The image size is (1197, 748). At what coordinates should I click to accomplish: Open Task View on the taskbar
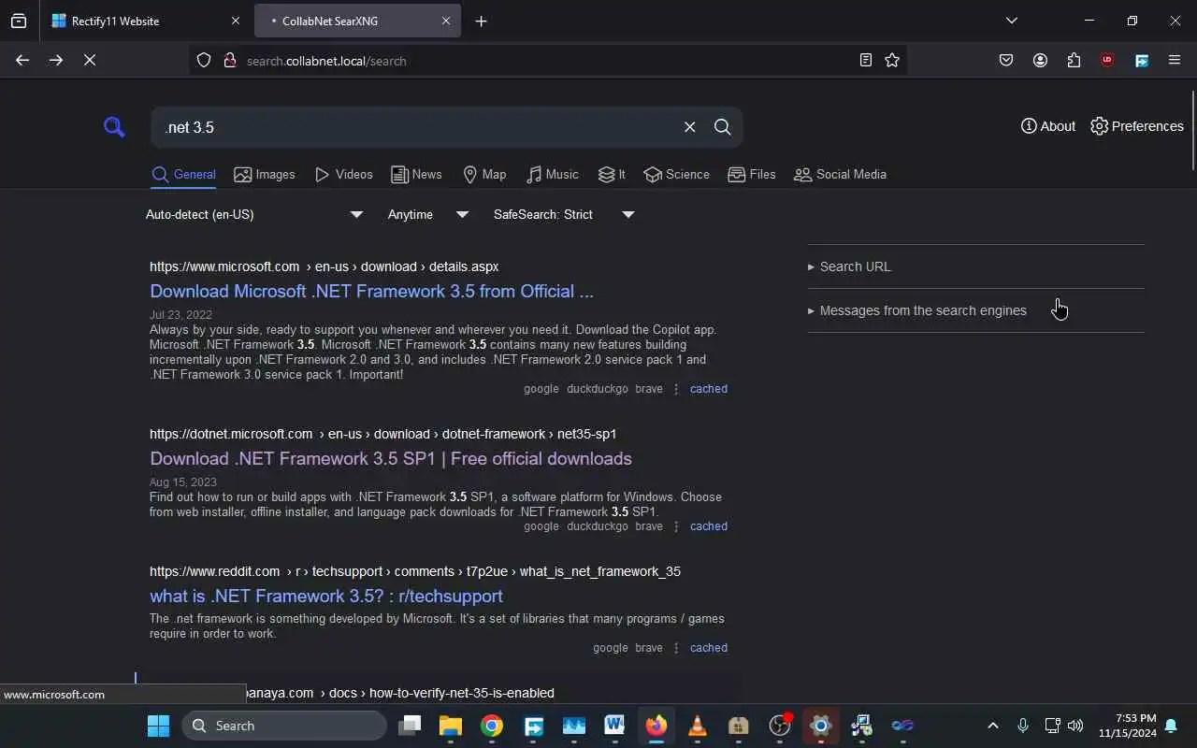click(410, 726)
